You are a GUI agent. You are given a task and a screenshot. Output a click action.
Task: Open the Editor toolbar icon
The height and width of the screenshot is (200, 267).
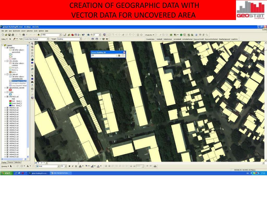65,35
